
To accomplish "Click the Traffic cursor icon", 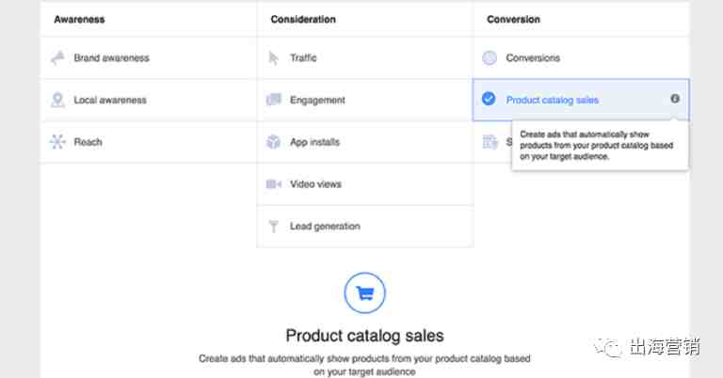I will (273, 58).
